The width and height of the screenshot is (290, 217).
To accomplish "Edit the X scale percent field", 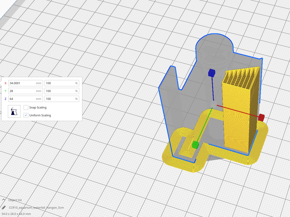I will coord(62,83).
